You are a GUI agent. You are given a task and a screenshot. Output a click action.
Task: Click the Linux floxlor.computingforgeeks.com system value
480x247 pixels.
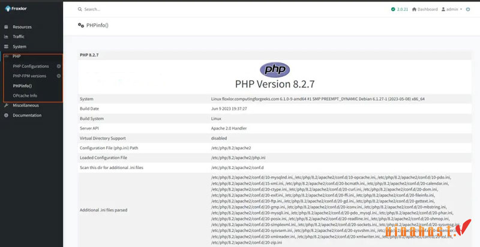tap(318, 99)
